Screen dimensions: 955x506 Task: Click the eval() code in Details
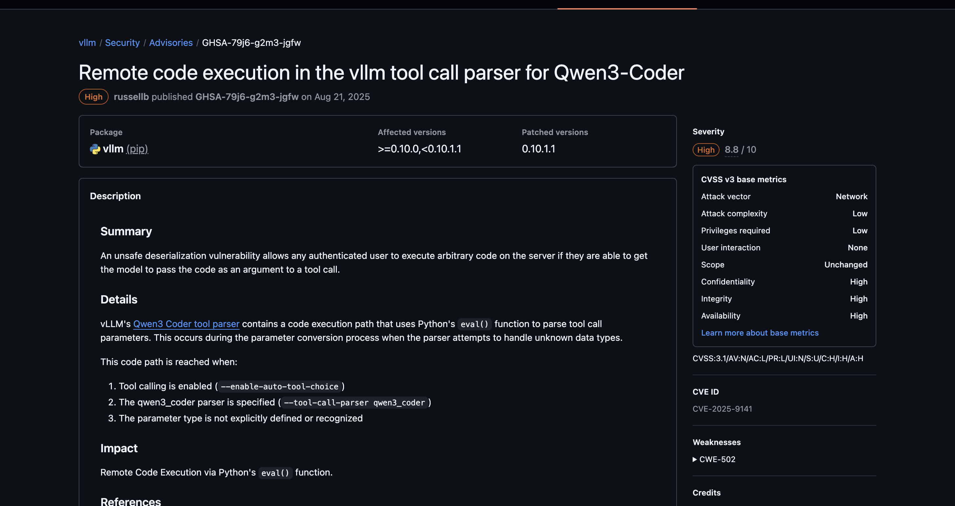tap(474, 324)
